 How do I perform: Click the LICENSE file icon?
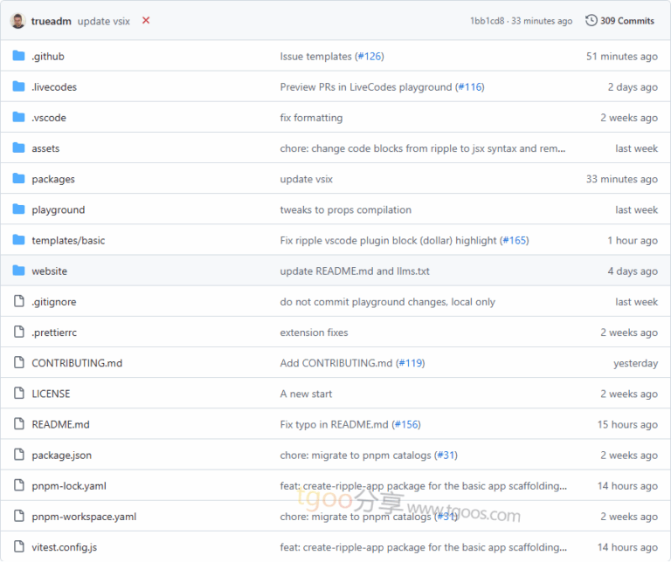coord(19,394)
